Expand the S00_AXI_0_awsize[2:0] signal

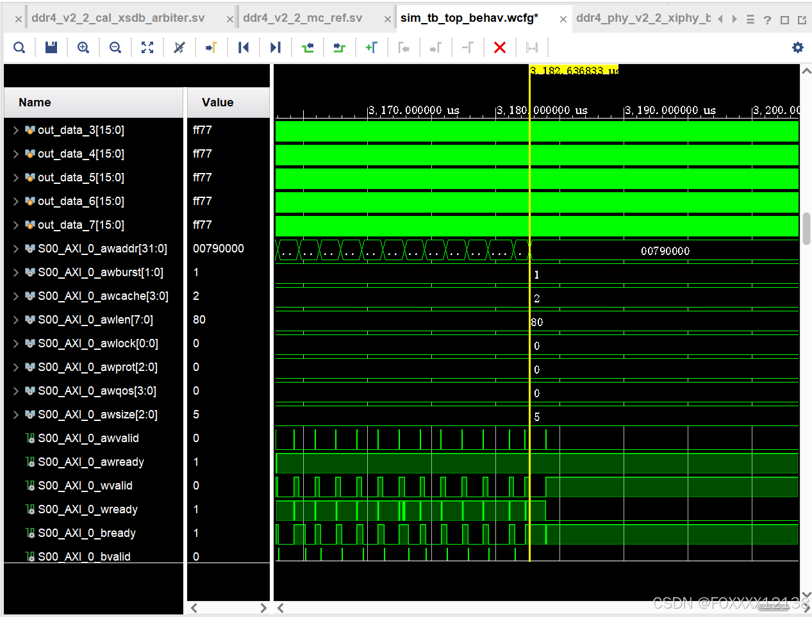[15, 415]
